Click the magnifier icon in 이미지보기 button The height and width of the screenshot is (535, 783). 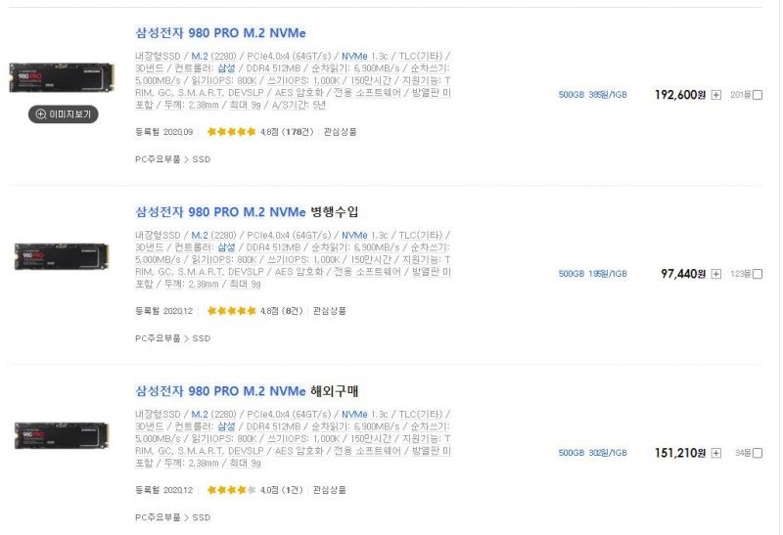41,114
